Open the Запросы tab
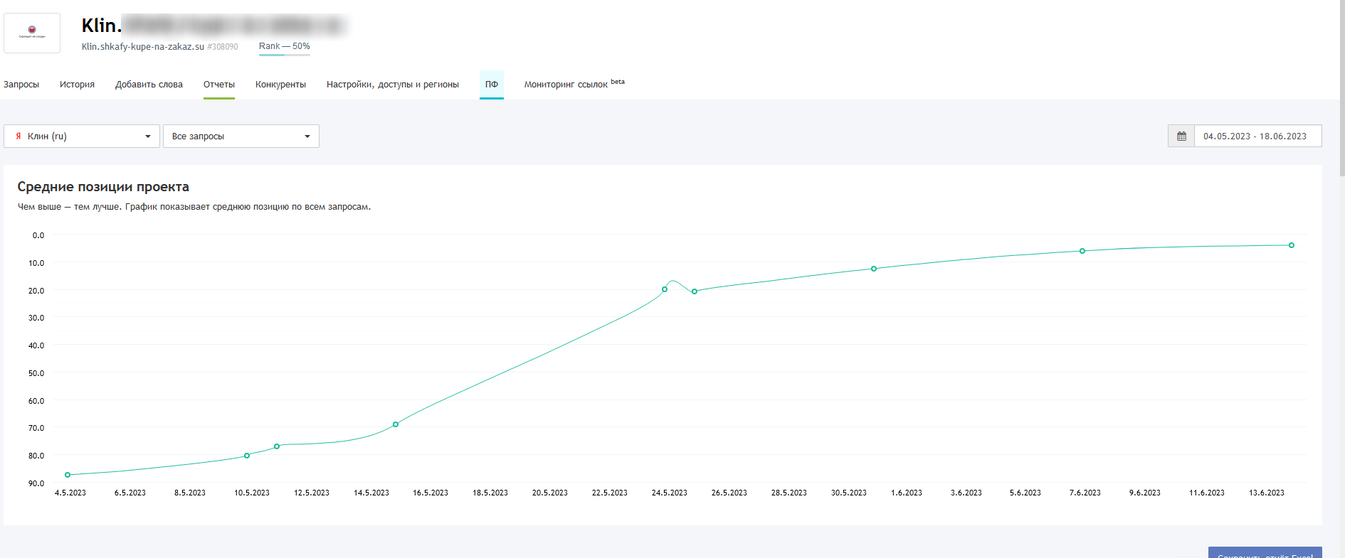Image resolution: width=1345 pixels, height=558 pixels. pos(21,85)
